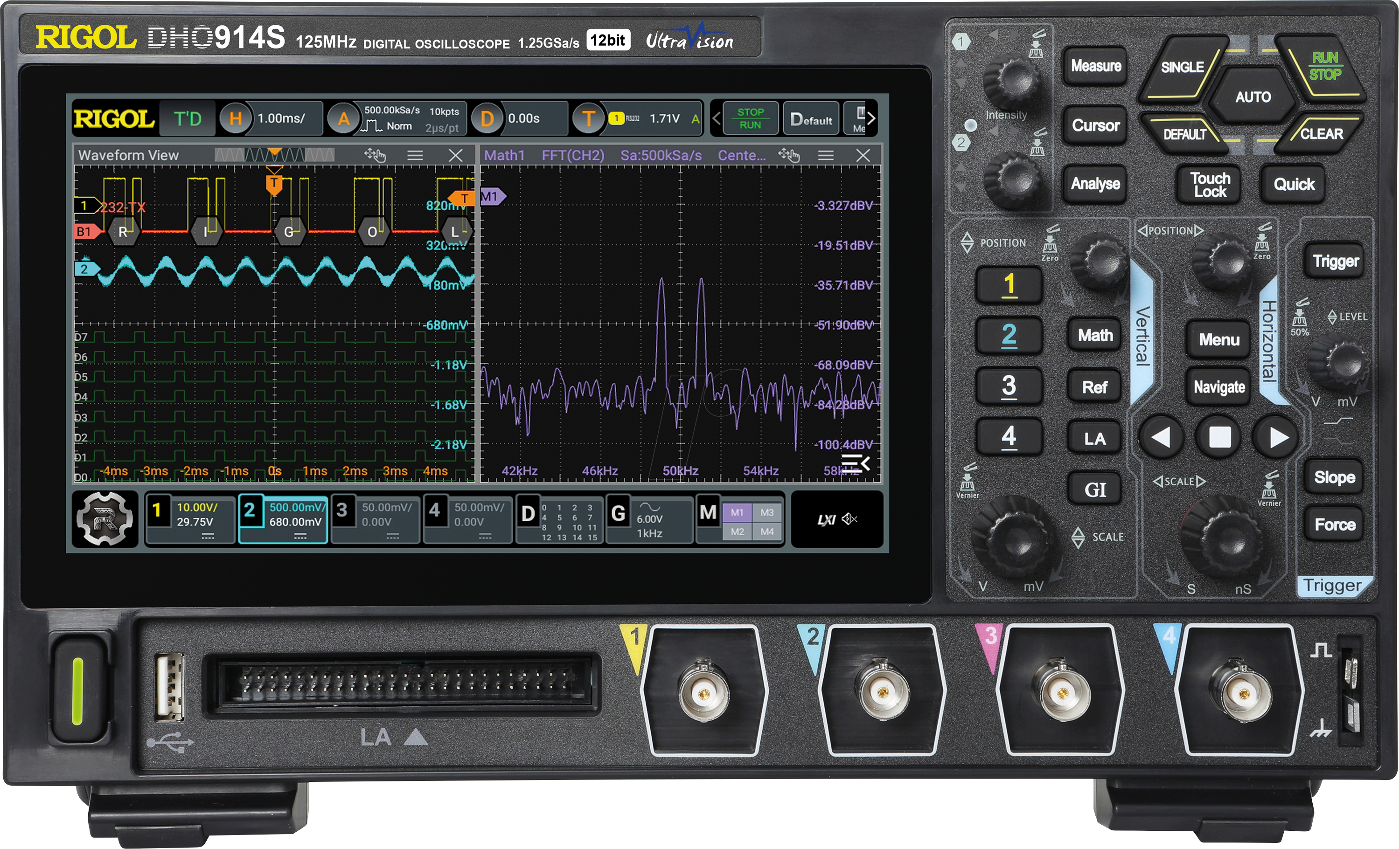
Task: Click the left chevron near STOP RUN
Action: tap(717, 118)
